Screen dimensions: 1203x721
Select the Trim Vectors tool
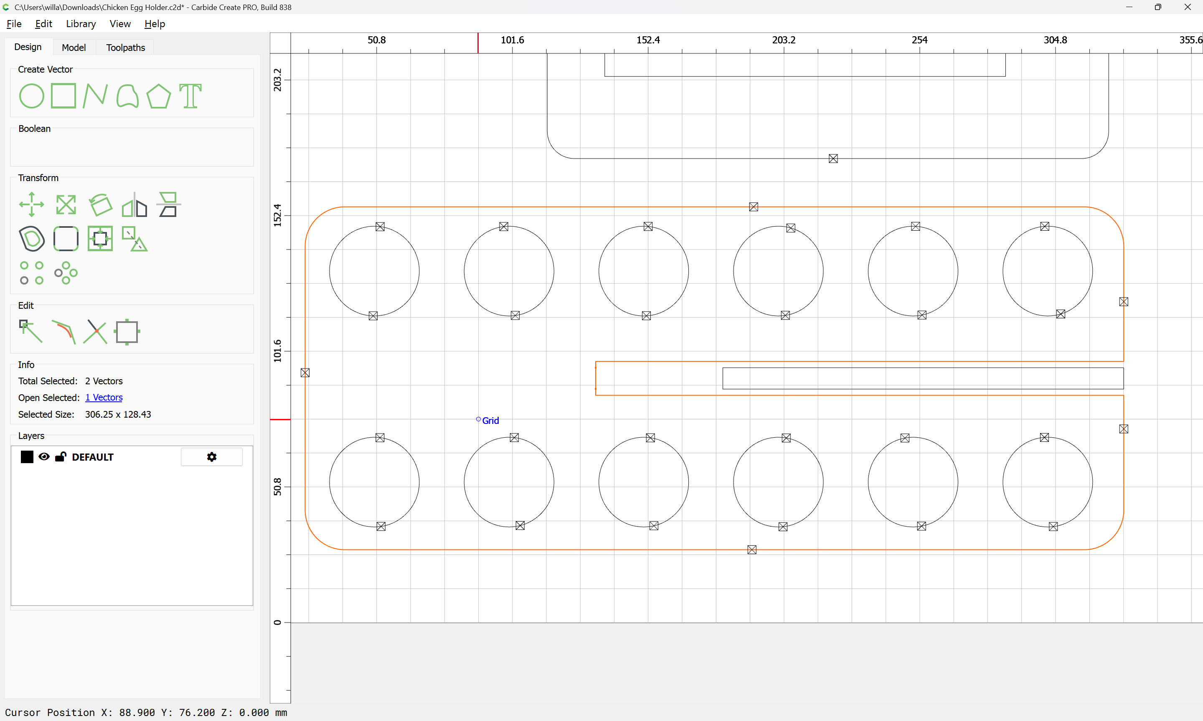[95, 331]
